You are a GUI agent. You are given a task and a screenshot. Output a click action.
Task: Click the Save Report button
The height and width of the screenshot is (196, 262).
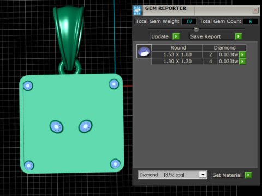[212, 36]
